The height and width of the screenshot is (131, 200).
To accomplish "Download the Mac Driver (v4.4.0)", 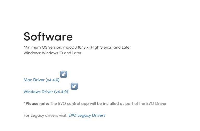I will [x=41, y=80].
